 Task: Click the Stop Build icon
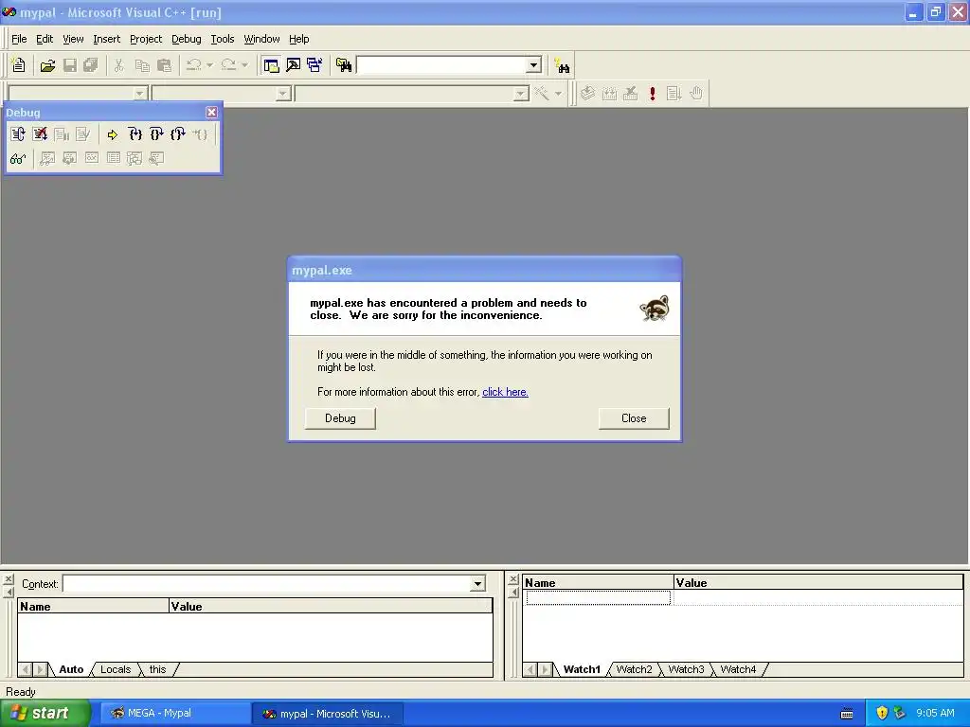click(630, 94)
